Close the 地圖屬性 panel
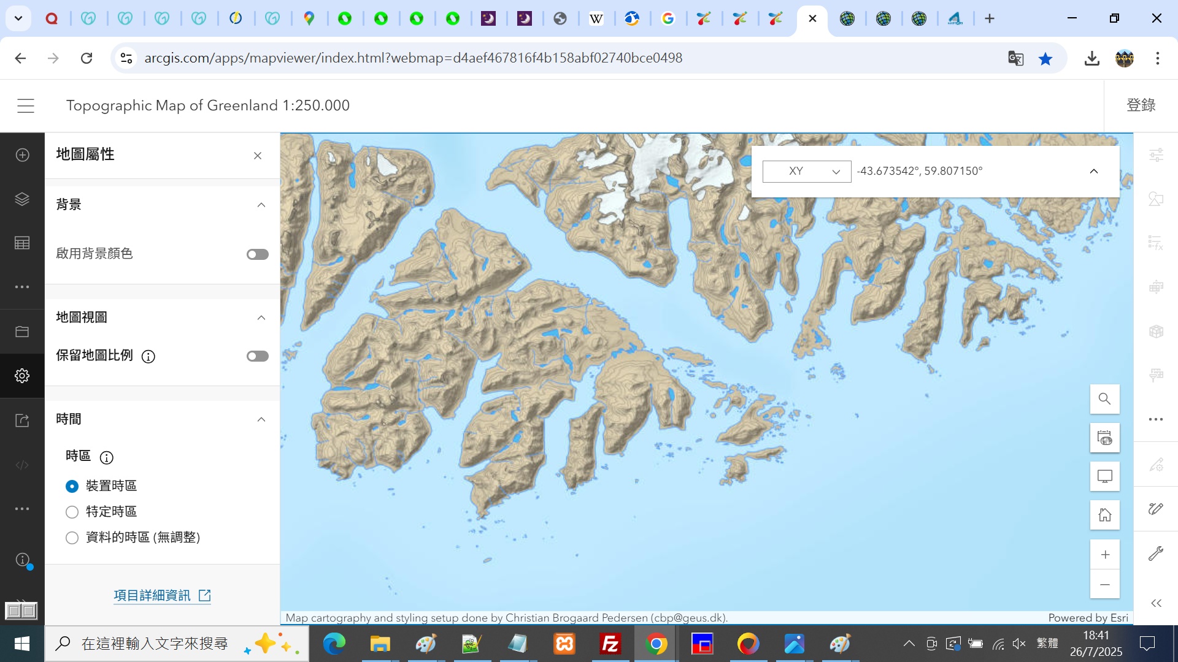The height and width of the screenshot is (662, 1178). pos(258,156)
